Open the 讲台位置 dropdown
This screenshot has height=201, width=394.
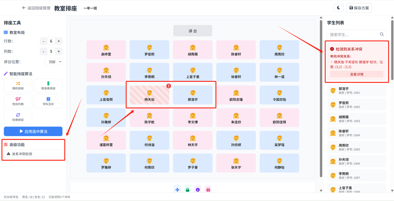pyautogui.click(x=54, y=62)
